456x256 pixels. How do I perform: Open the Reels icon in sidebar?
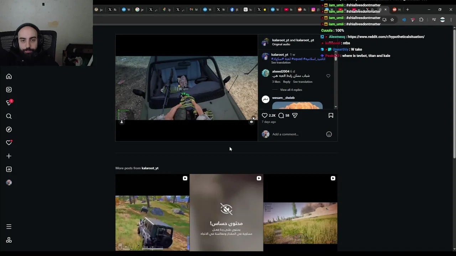click(x=9, y=90)
